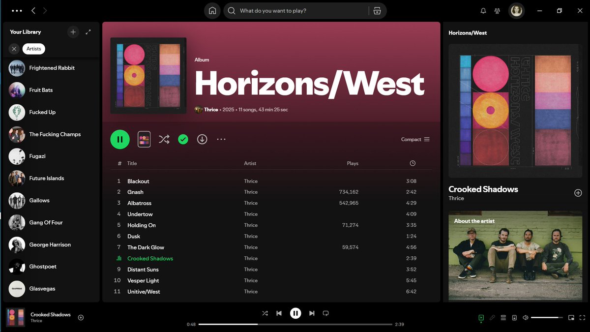Seek on the song progress bar

tap(295, 324)
